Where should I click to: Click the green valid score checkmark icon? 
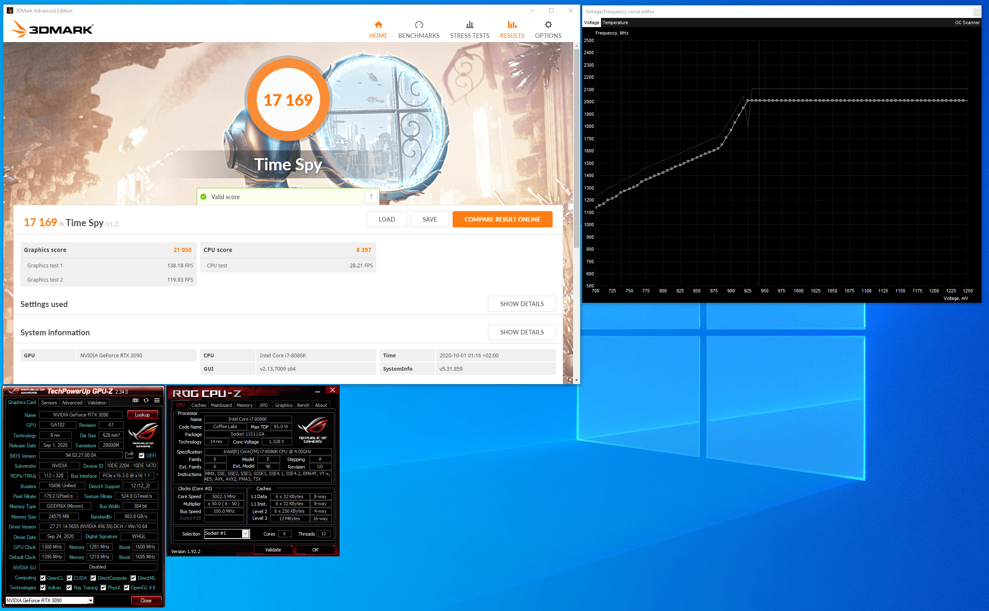coord(203,197)
